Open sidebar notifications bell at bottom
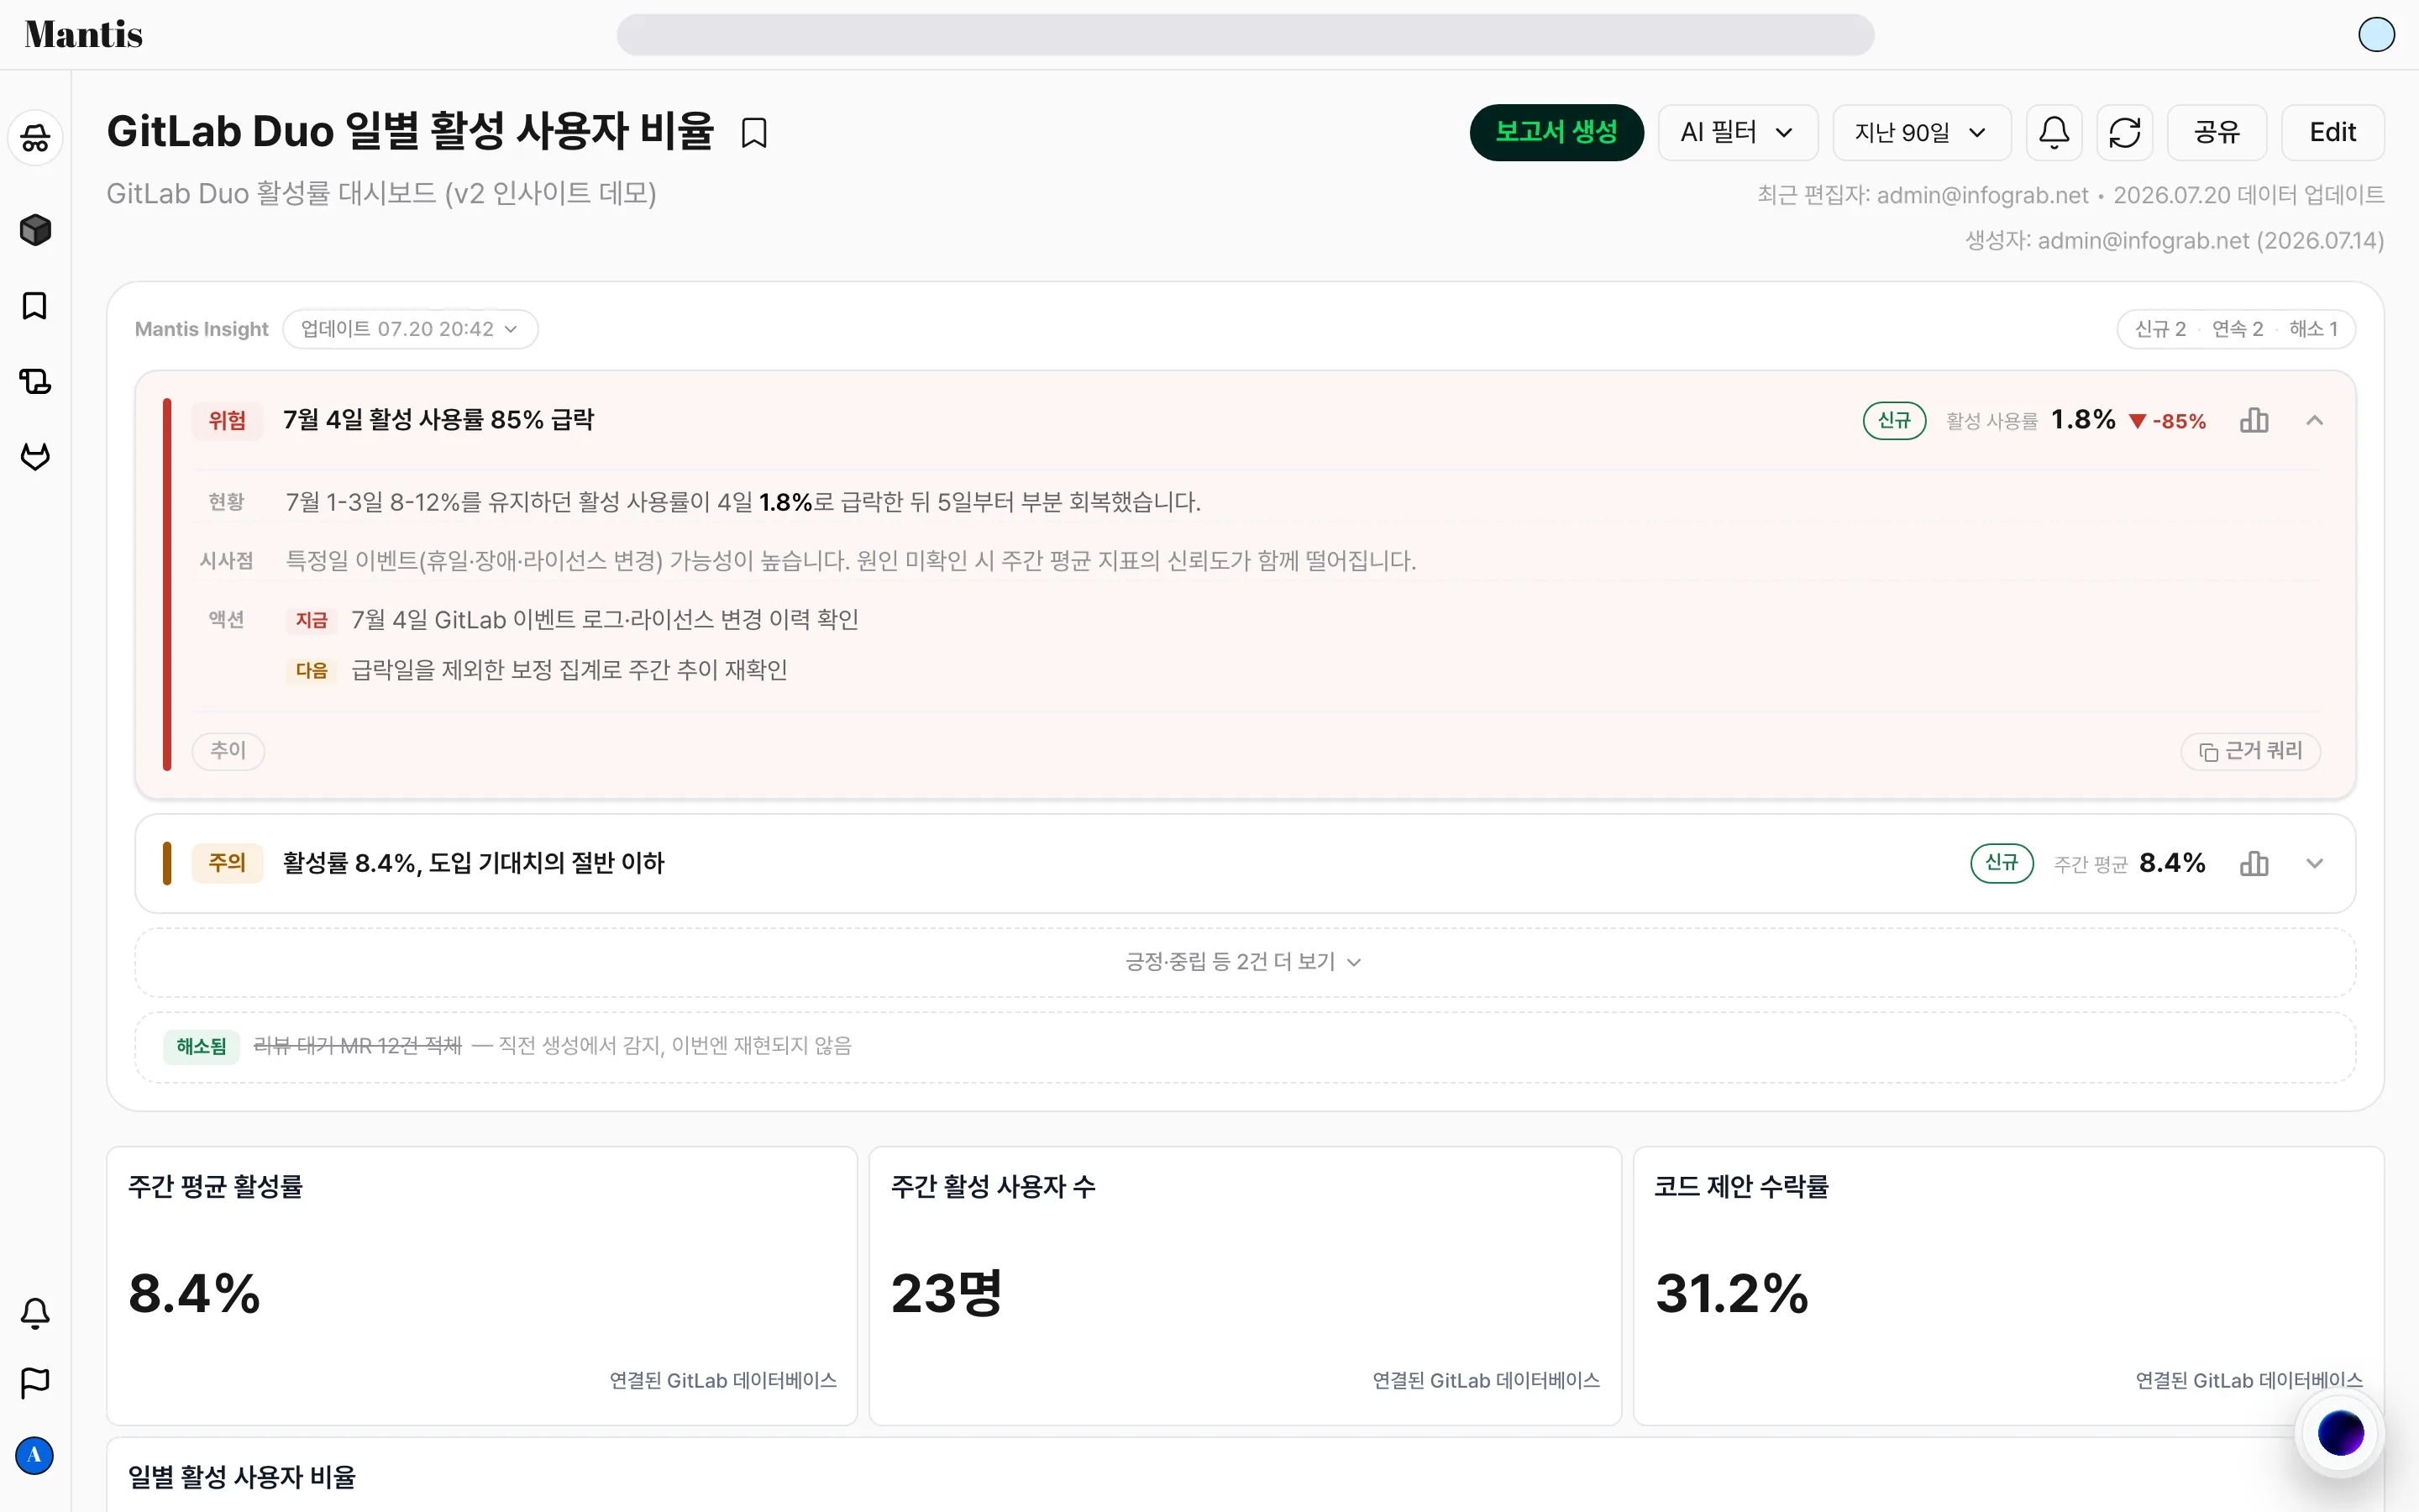 (35, 1313)
